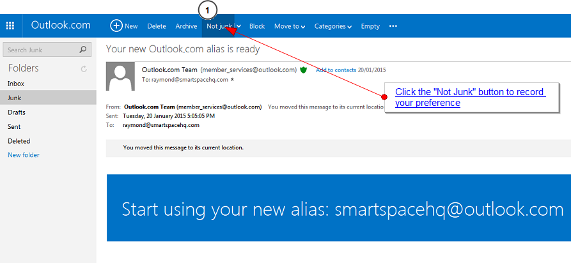The height and width of the screenshot is (263, 571).
Task: Click the green trusted sender shield icon
Action: (303, 70)
